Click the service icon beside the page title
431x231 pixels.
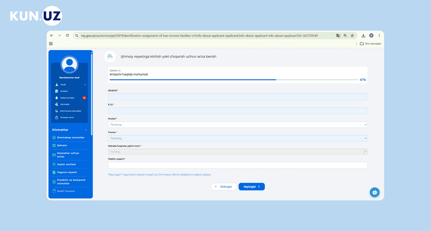tap(110, 57)
